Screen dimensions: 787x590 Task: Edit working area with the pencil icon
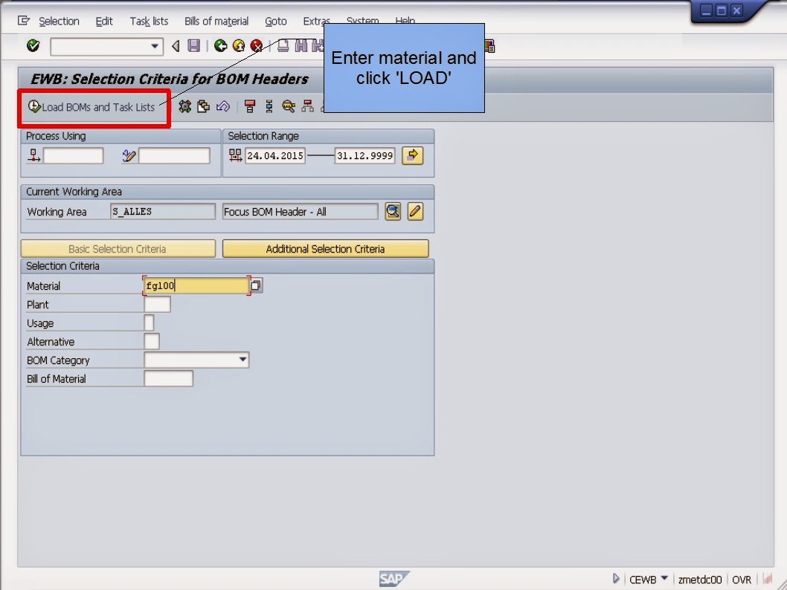414,211
